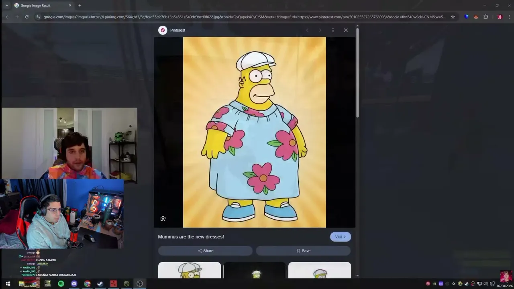
Task: Open the red app on the taskbar
Action: [113, 284]
